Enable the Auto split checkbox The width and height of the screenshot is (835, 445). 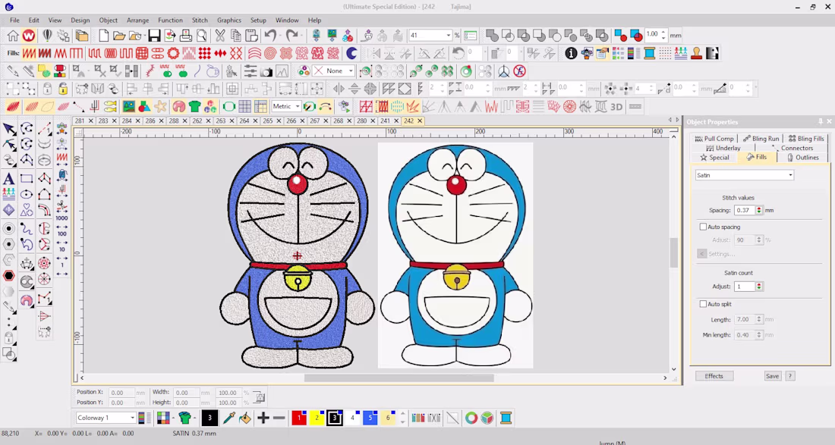pos(703,304)
